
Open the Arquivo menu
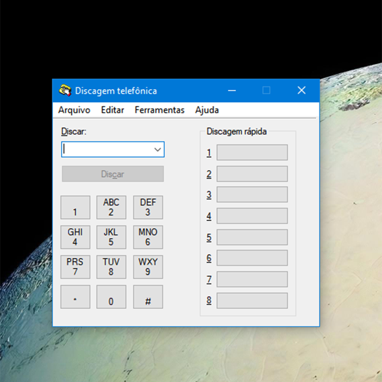[74, 110]
